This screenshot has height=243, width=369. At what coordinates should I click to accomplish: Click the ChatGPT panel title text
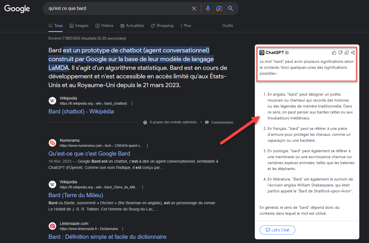[275, 53]
